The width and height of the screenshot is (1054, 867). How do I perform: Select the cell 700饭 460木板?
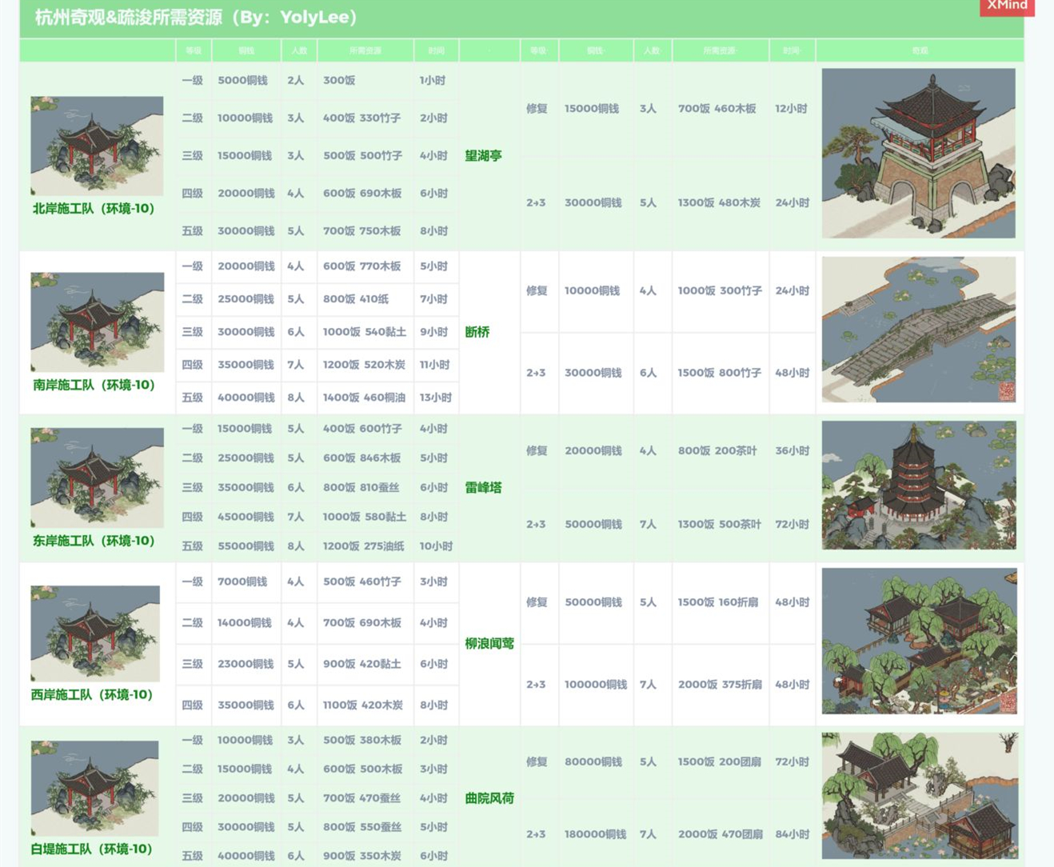[717, 108]
